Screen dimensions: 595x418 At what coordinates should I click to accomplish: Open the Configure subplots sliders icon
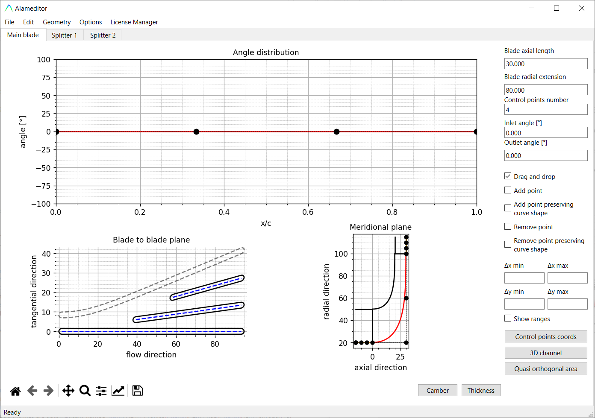click(x=101, y=391)
